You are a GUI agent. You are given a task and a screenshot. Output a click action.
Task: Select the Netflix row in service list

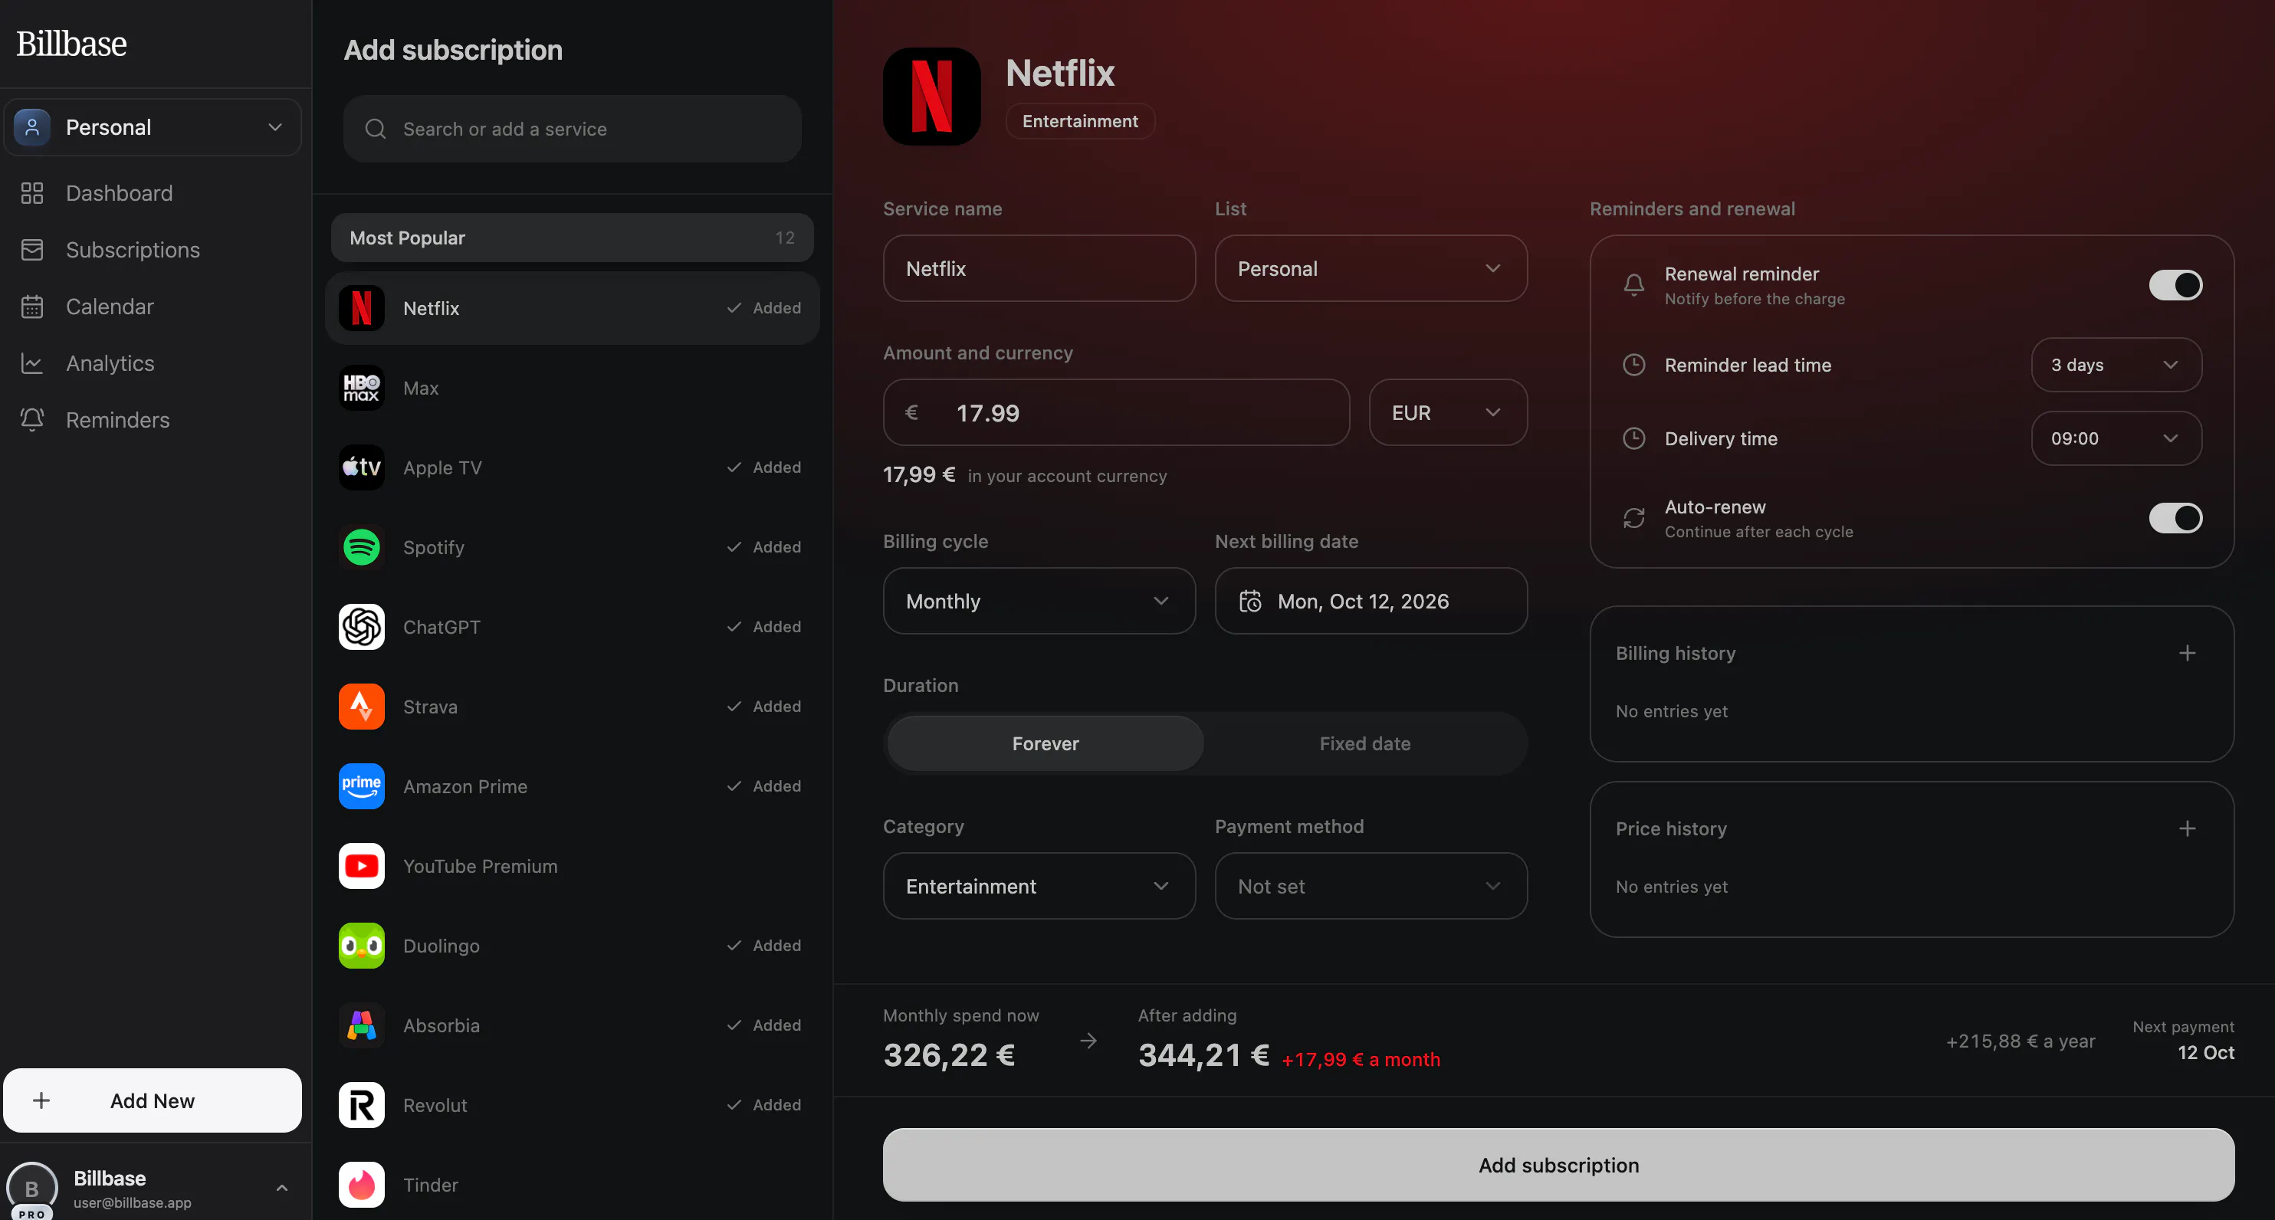pos(571,308)
